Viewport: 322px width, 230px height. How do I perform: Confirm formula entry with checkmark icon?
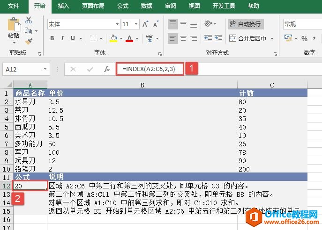coord(90,69)
